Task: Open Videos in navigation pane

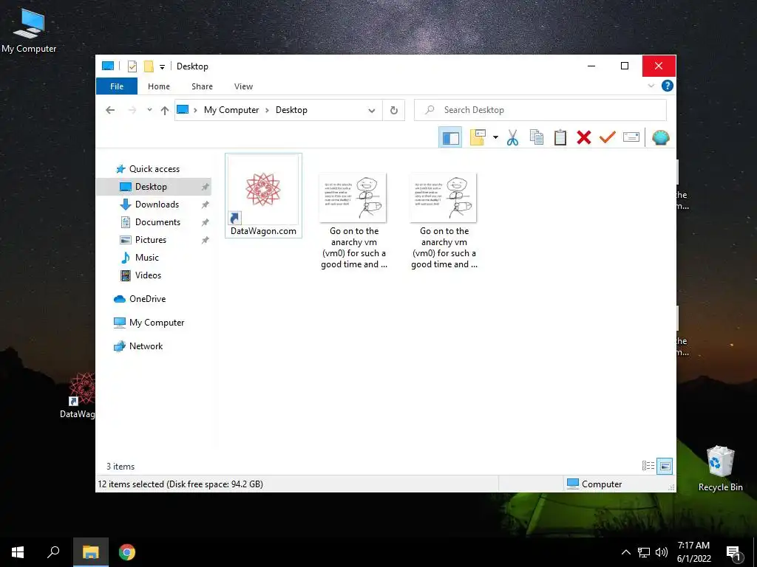Action: tap(148, 275)
